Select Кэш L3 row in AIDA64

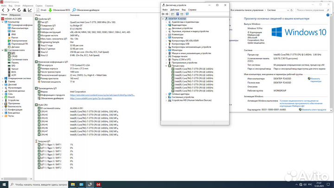pyautogui.click(x=69, y=55)
